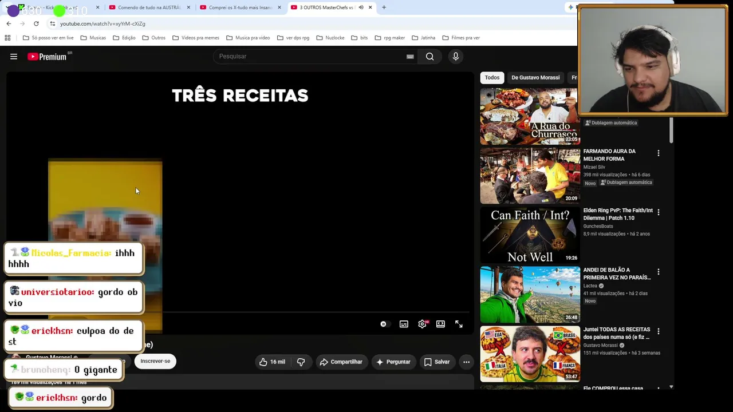Viewport: 733px width, 412px height.
Task: Close the 3 OUTROS MasterChefs tab
Action: (x=371, y=7)
